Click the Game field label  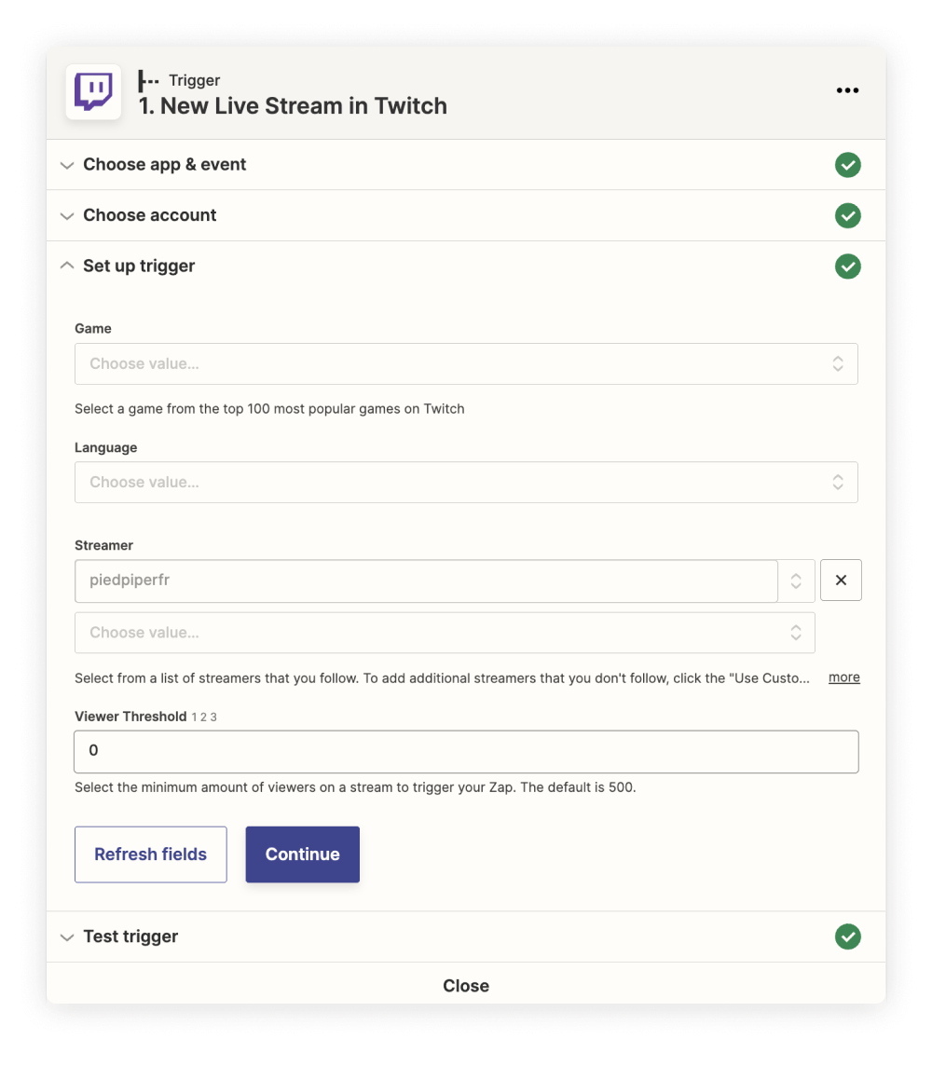[x=93, y=328]
